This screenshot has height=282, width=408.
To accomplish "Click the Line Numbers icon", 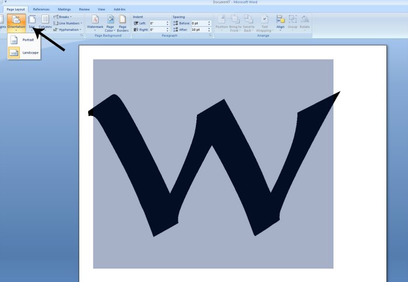I will 56,23.
